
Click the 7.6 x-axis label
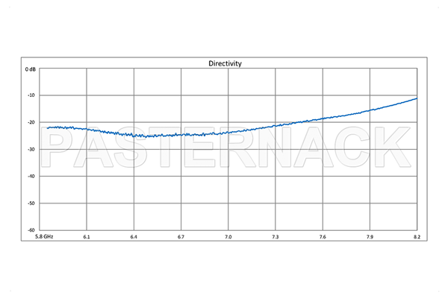pos(323,236)
